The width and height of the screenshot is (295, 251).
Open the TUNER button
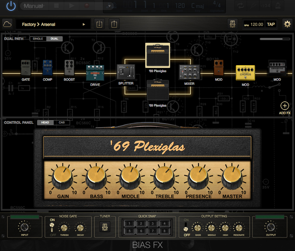pos(105,227)
